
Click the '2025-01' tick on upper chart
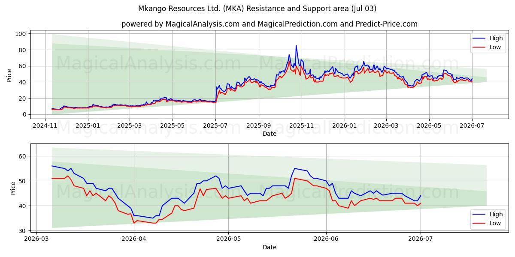click(x=88, y=125)
